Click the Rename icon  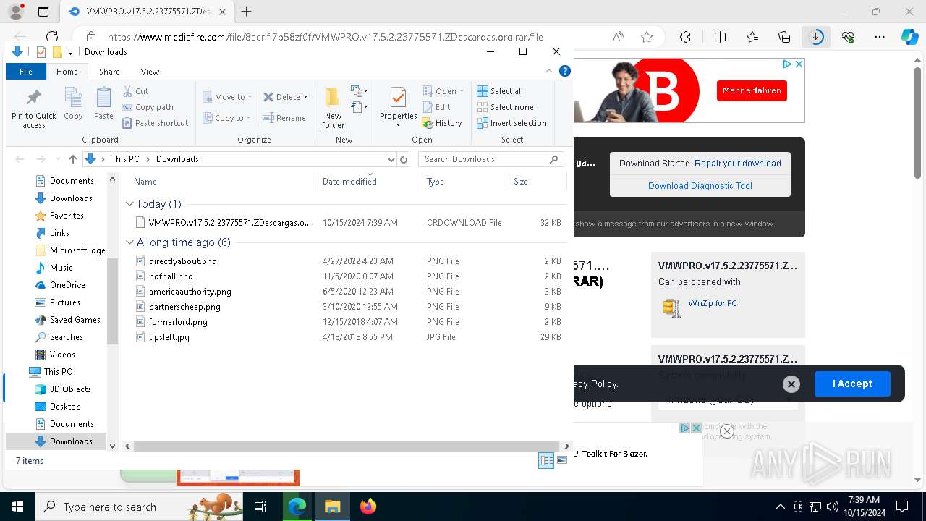(x=268, y=118)
